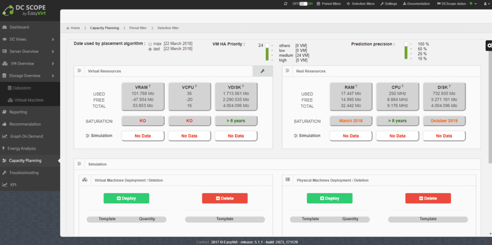This screenshot has width=492, height=245.
Task: Click Real Ressources panel sliders icon
Action: [x=287, y=71]
